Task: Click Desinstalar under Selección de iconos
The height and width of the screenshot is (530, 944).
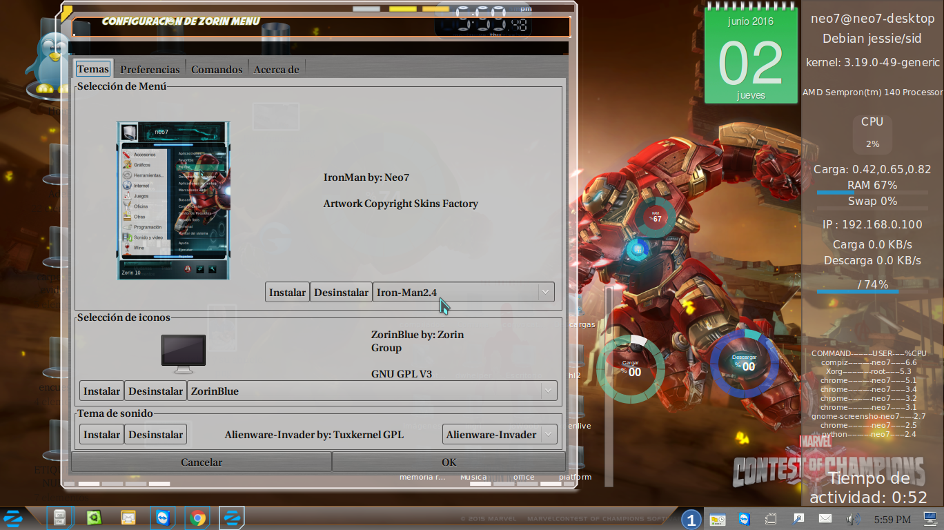Action: coord(155,391)
